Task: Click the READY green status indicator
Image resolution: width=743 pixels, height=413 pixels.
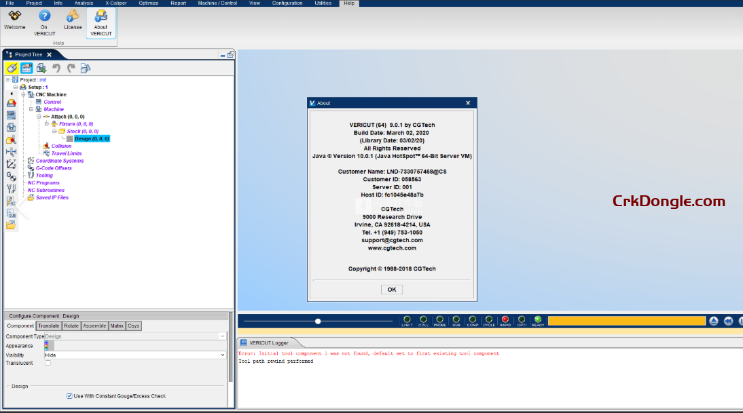Action: [x=537, y=319]
